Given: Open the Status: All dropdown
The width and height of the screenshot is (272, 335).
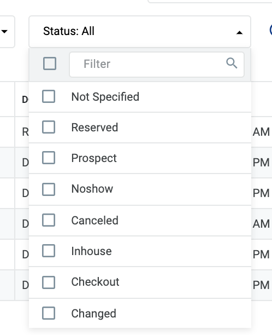Looking at the screenshot, I should coord(140,32).
